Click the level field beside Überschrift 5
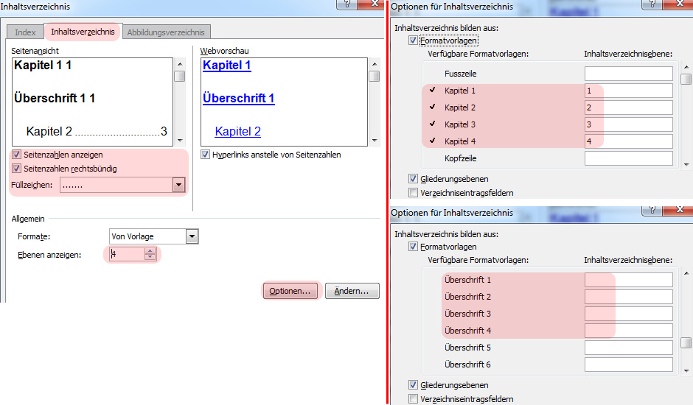 (x=628, y=348)
